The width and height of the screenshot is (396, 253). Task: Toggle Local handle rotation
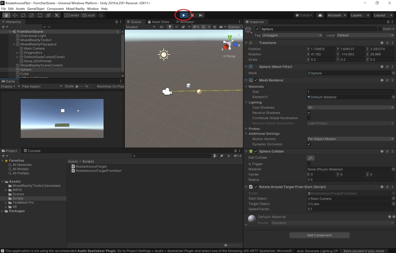coord(88,15)
